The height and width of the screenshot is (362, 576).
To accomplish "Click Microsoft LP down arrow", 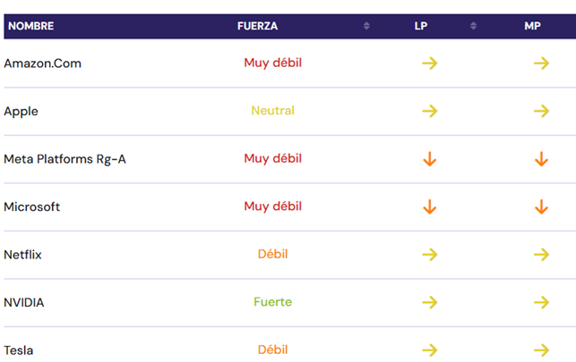I will point(429,207).
